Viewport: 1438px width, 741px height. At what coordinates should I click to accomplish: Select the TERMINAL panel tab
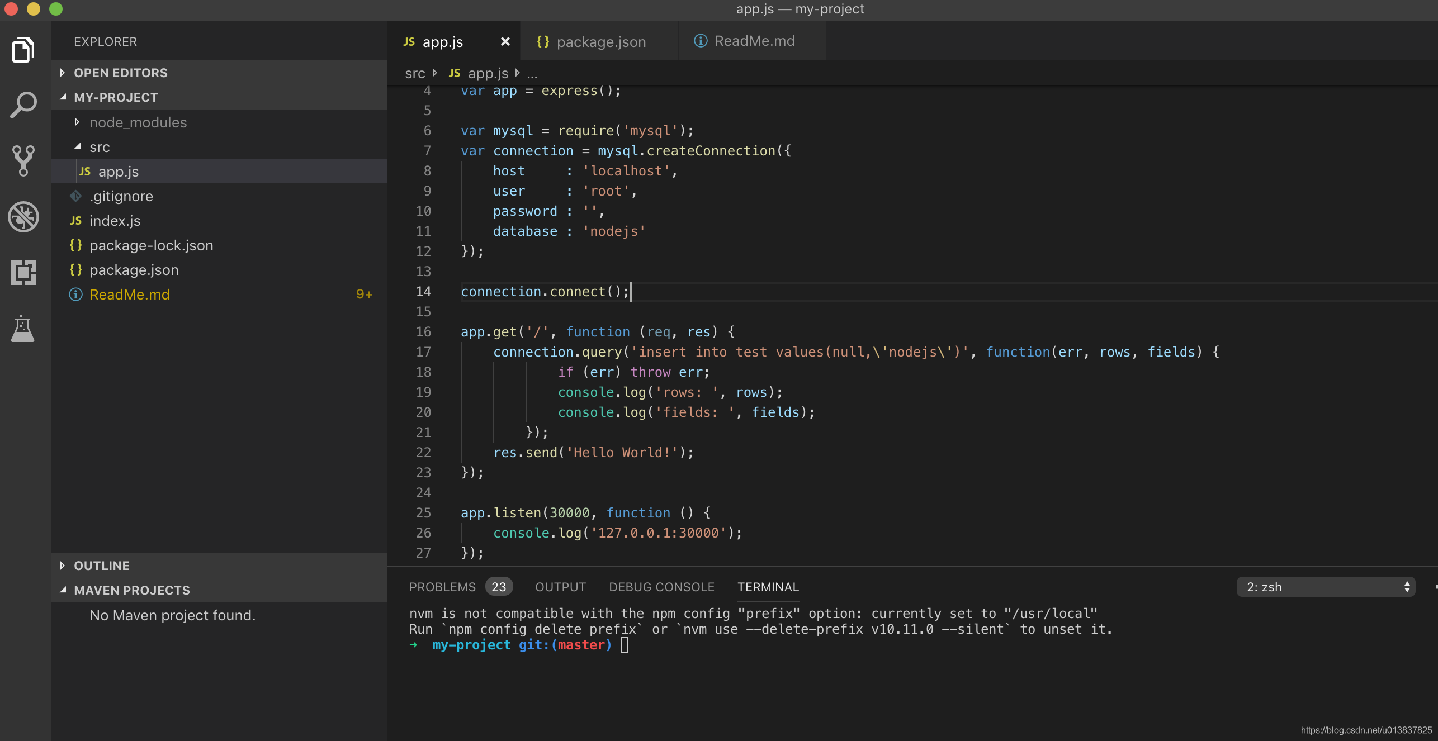(768, 587)
